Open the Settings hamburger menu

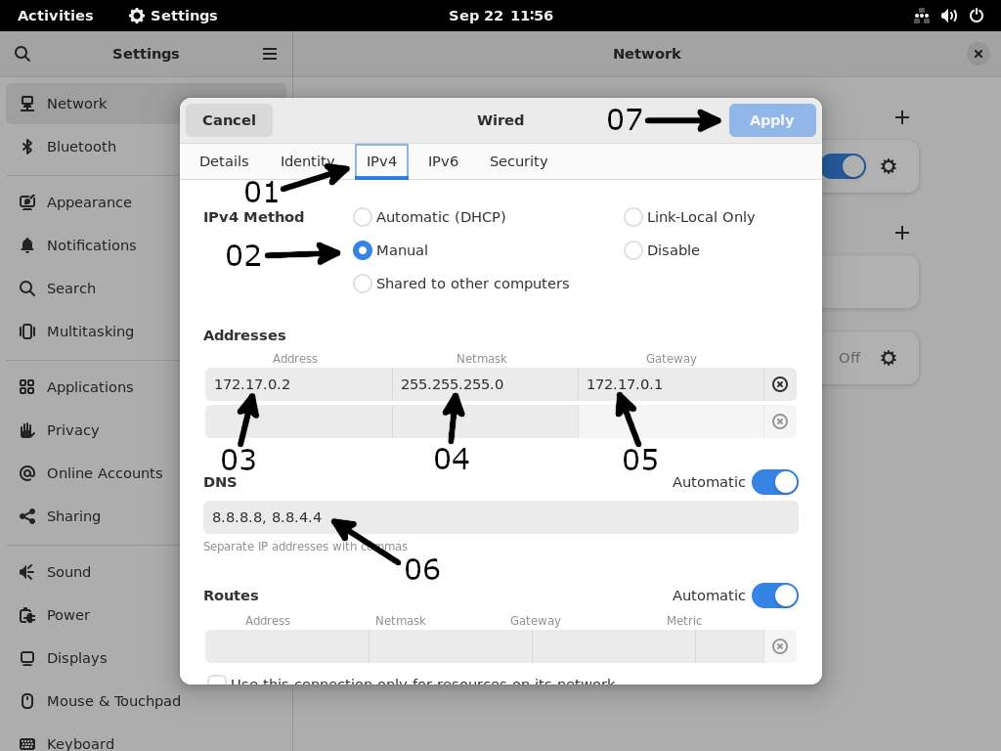[x=269, y=54]
